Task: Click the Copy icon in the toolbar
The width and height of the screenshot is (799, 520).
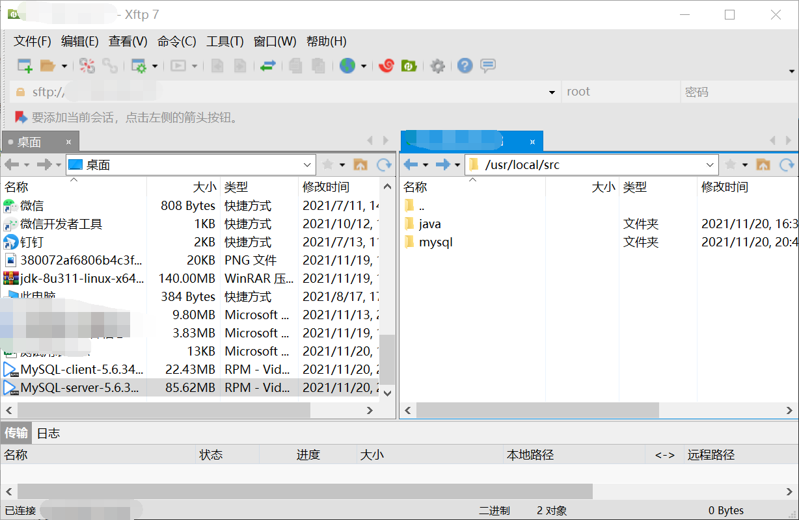Action: (x=296, y=66)
